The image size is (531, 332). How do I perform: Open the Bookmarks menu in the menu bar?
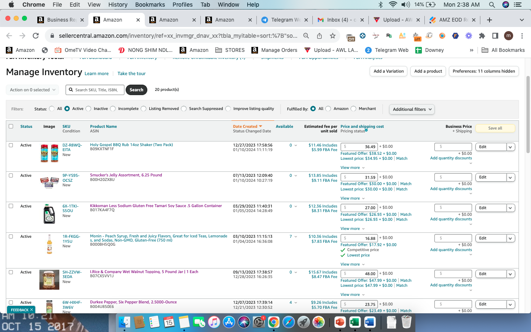pos(150,5)
